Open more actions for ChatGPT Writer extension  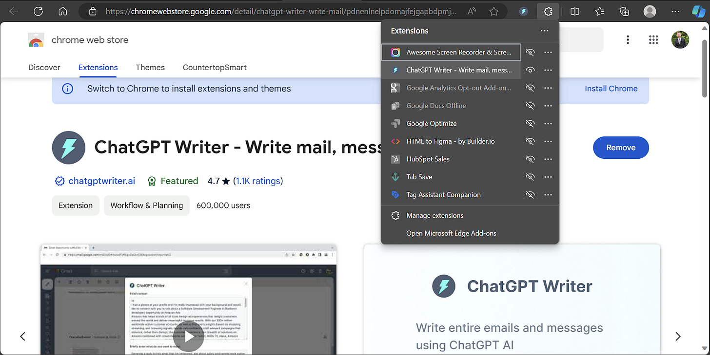[x=548, y=70]
